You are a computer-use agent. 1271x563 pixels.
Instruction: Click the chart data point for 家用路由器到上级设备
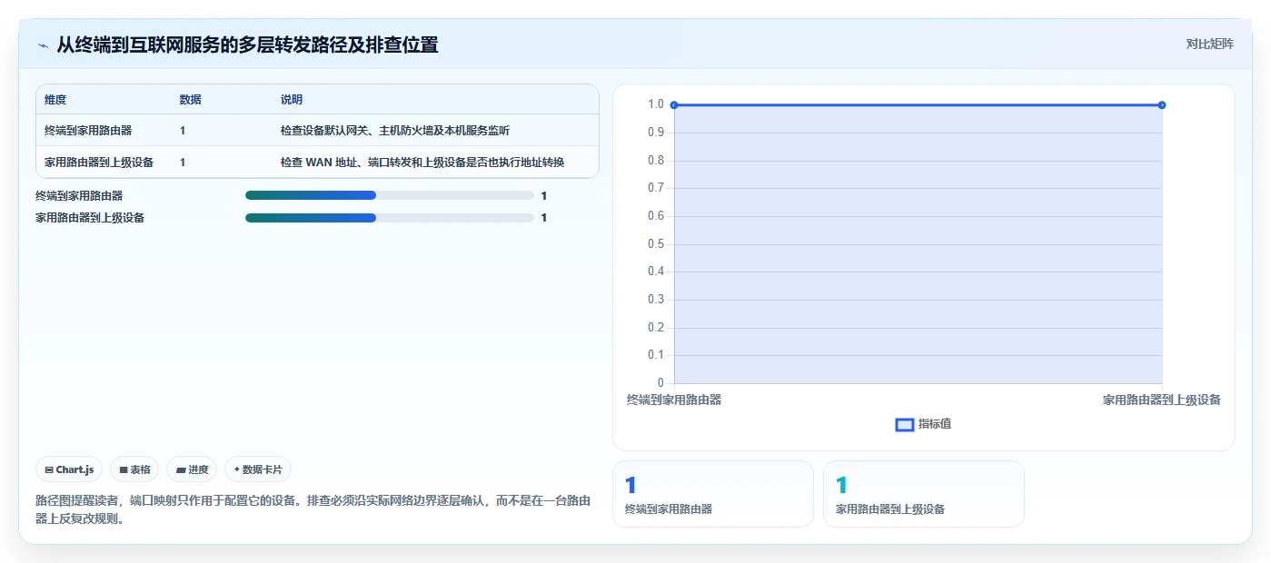1162,105
